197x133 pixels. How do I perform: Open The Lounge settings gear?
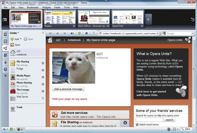(43, 91)
